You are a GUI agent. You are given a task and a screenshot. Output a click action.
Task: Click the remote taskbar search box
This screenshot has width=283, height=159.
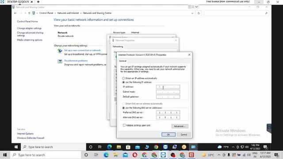[x=54, y=147]
